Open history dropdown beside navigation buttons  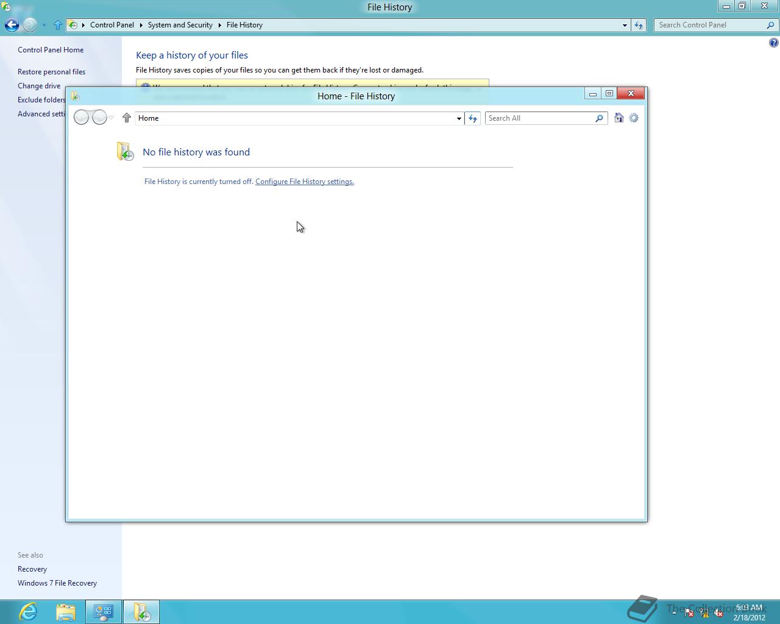(112, 118)
